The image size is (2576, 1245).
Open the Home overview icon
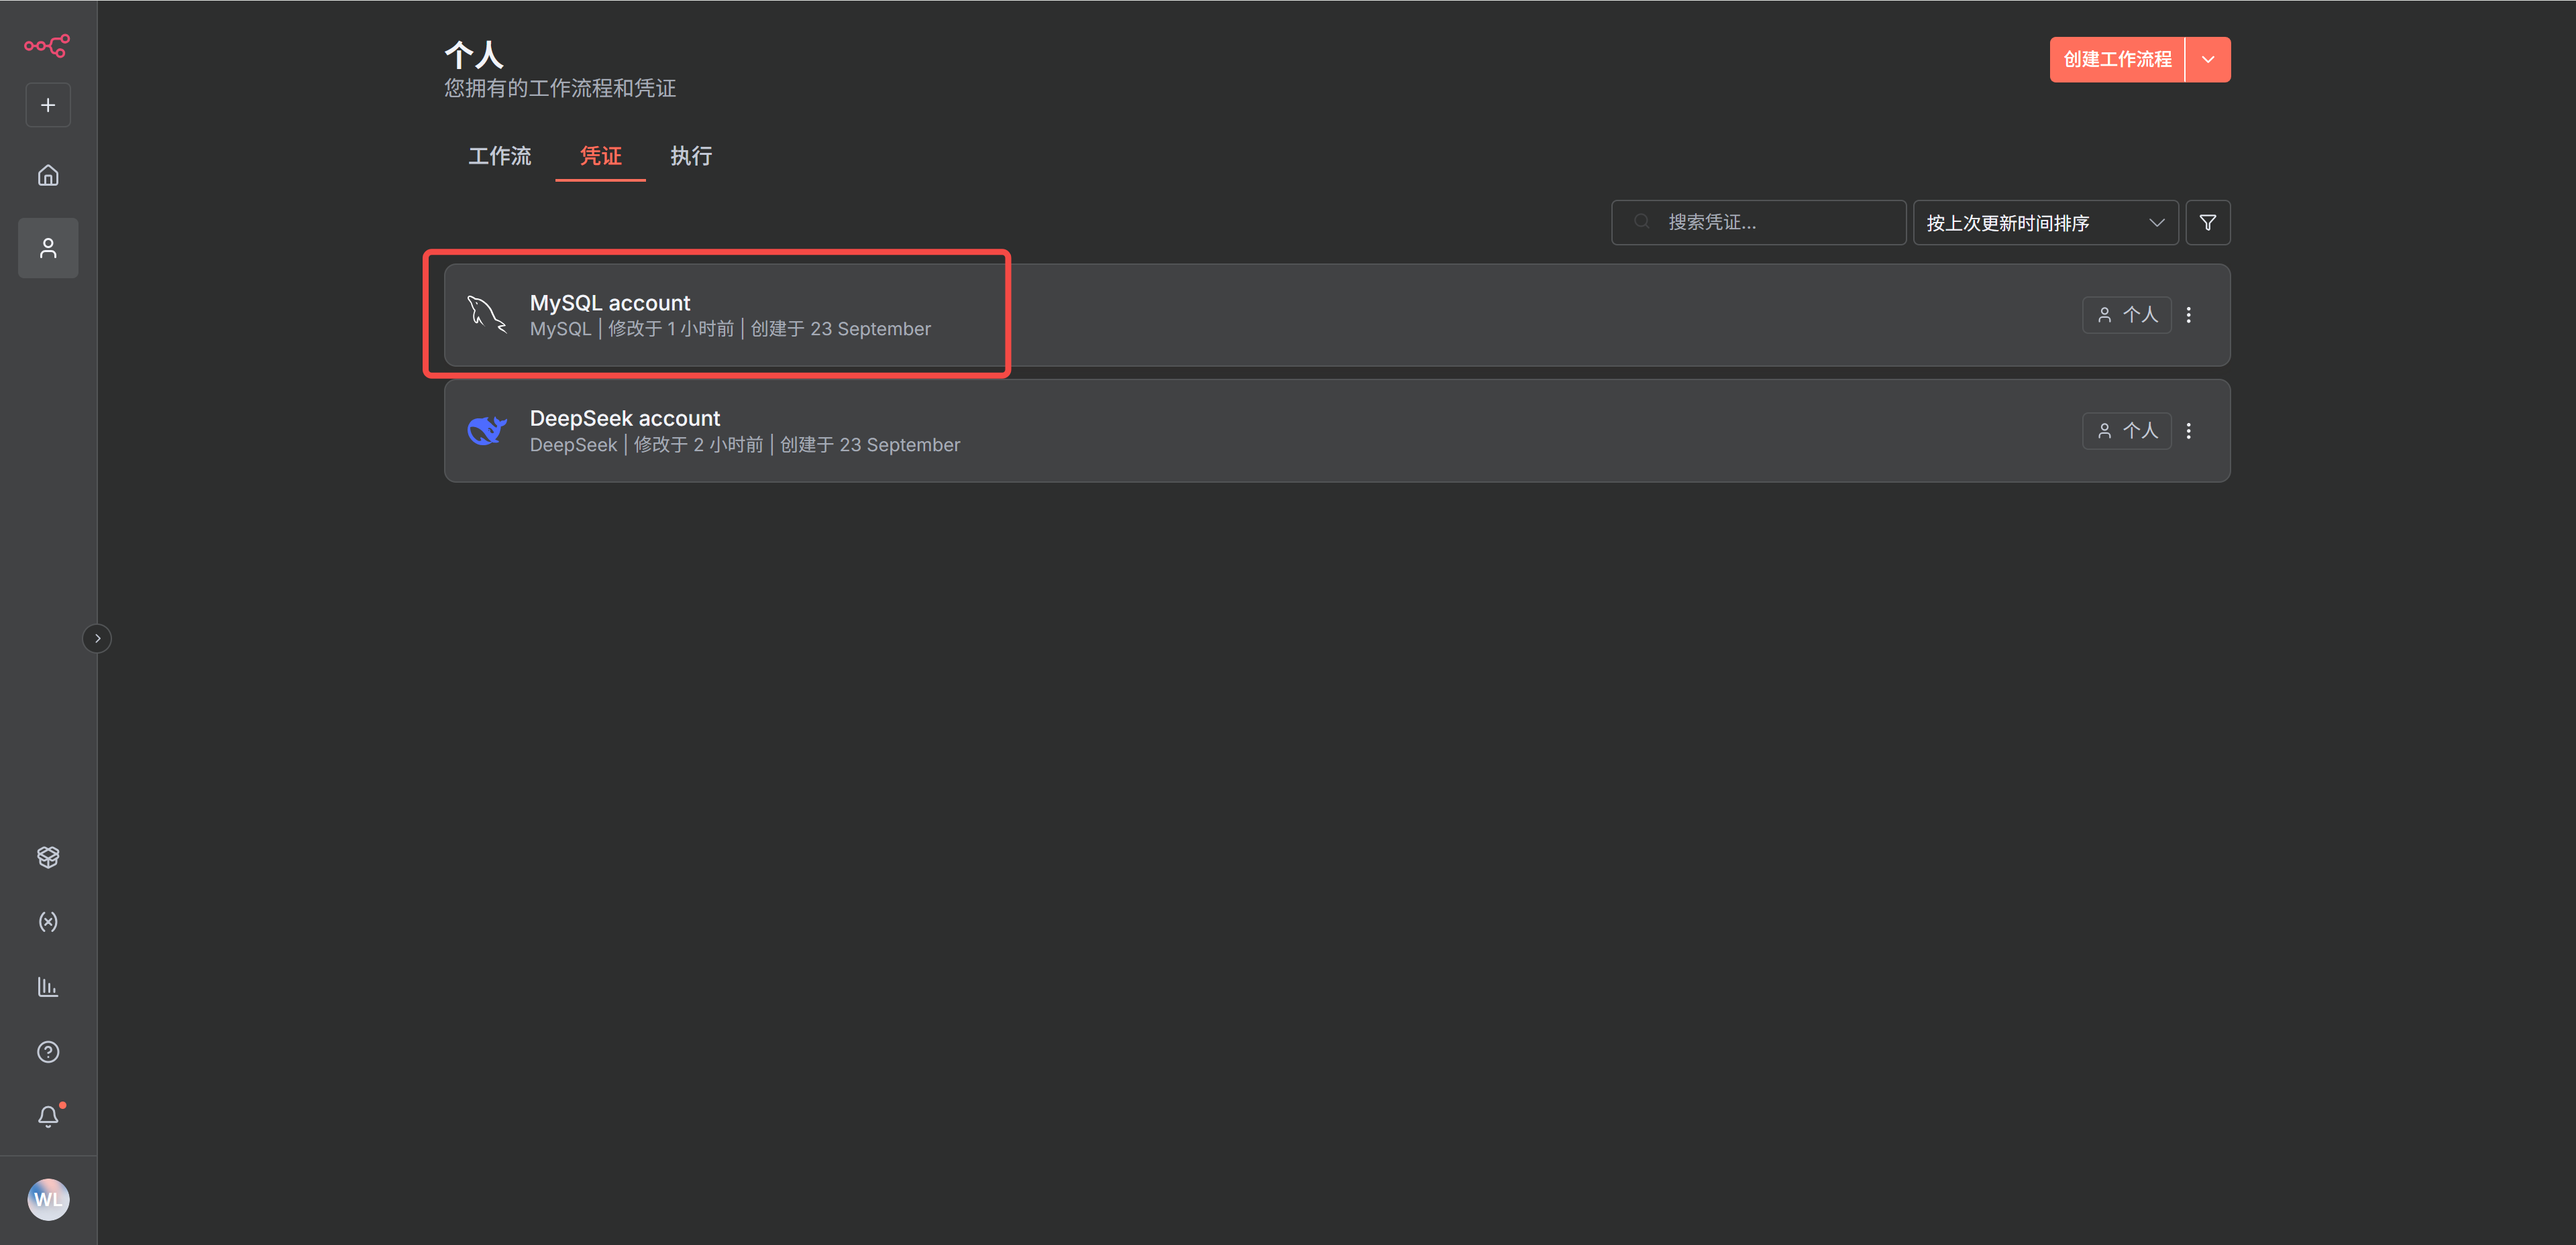point(48,176)
